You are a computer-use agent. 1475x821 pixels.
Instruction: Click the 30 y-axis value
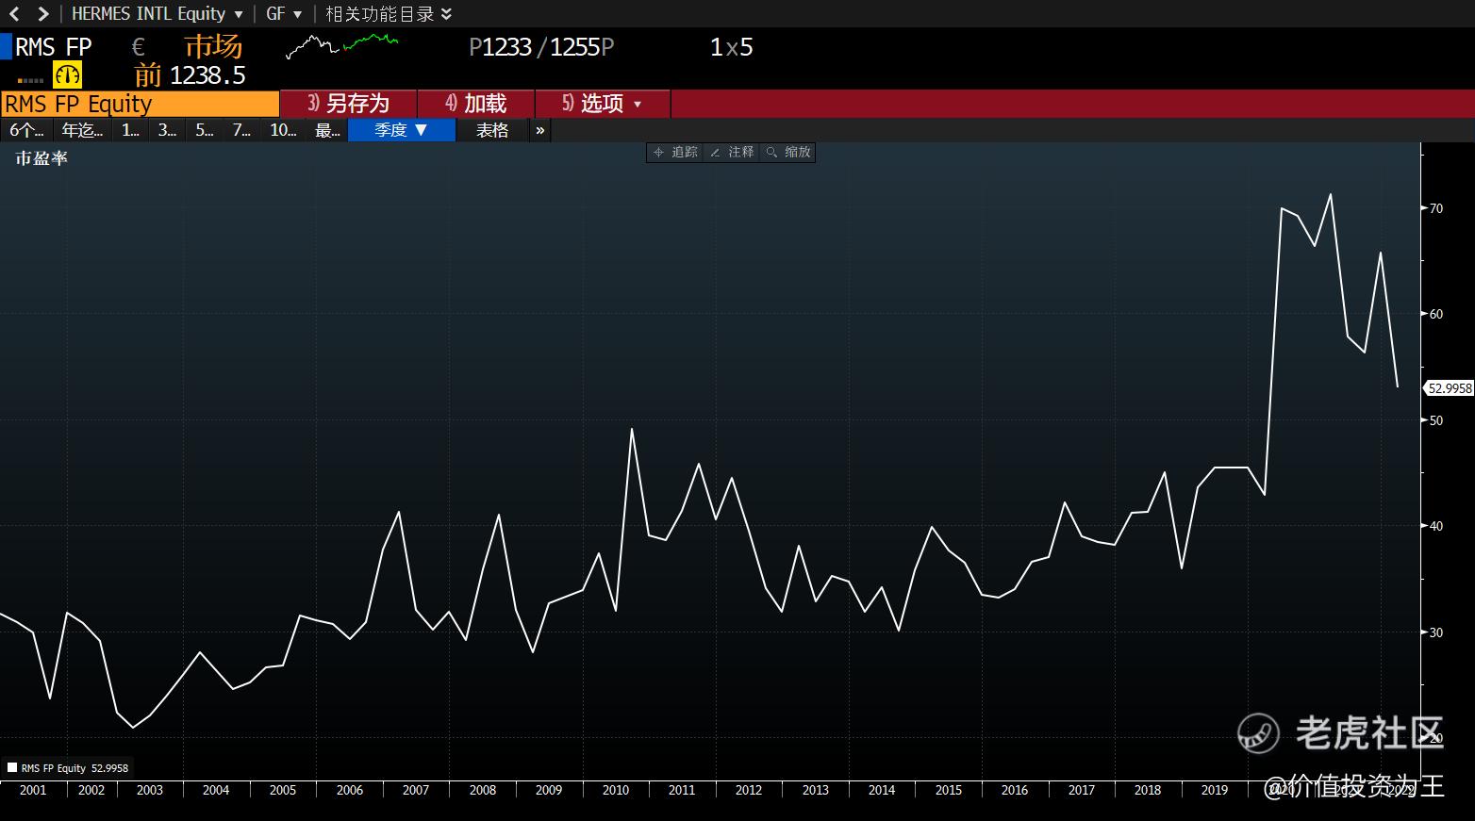point(1436,632)
